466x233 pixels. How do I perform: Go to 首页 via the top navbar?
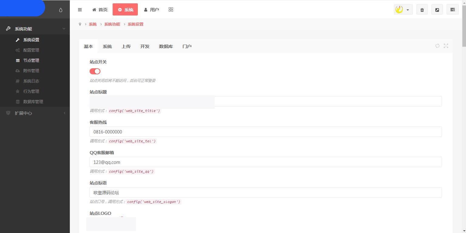100,9
